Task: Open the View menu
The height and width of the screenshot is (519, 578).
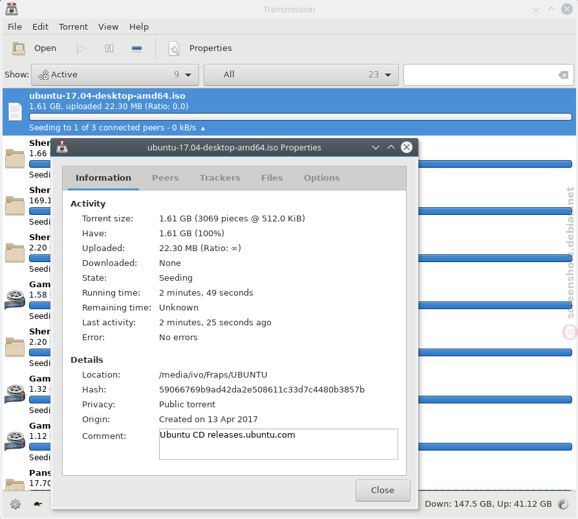Action: point(109,27)
